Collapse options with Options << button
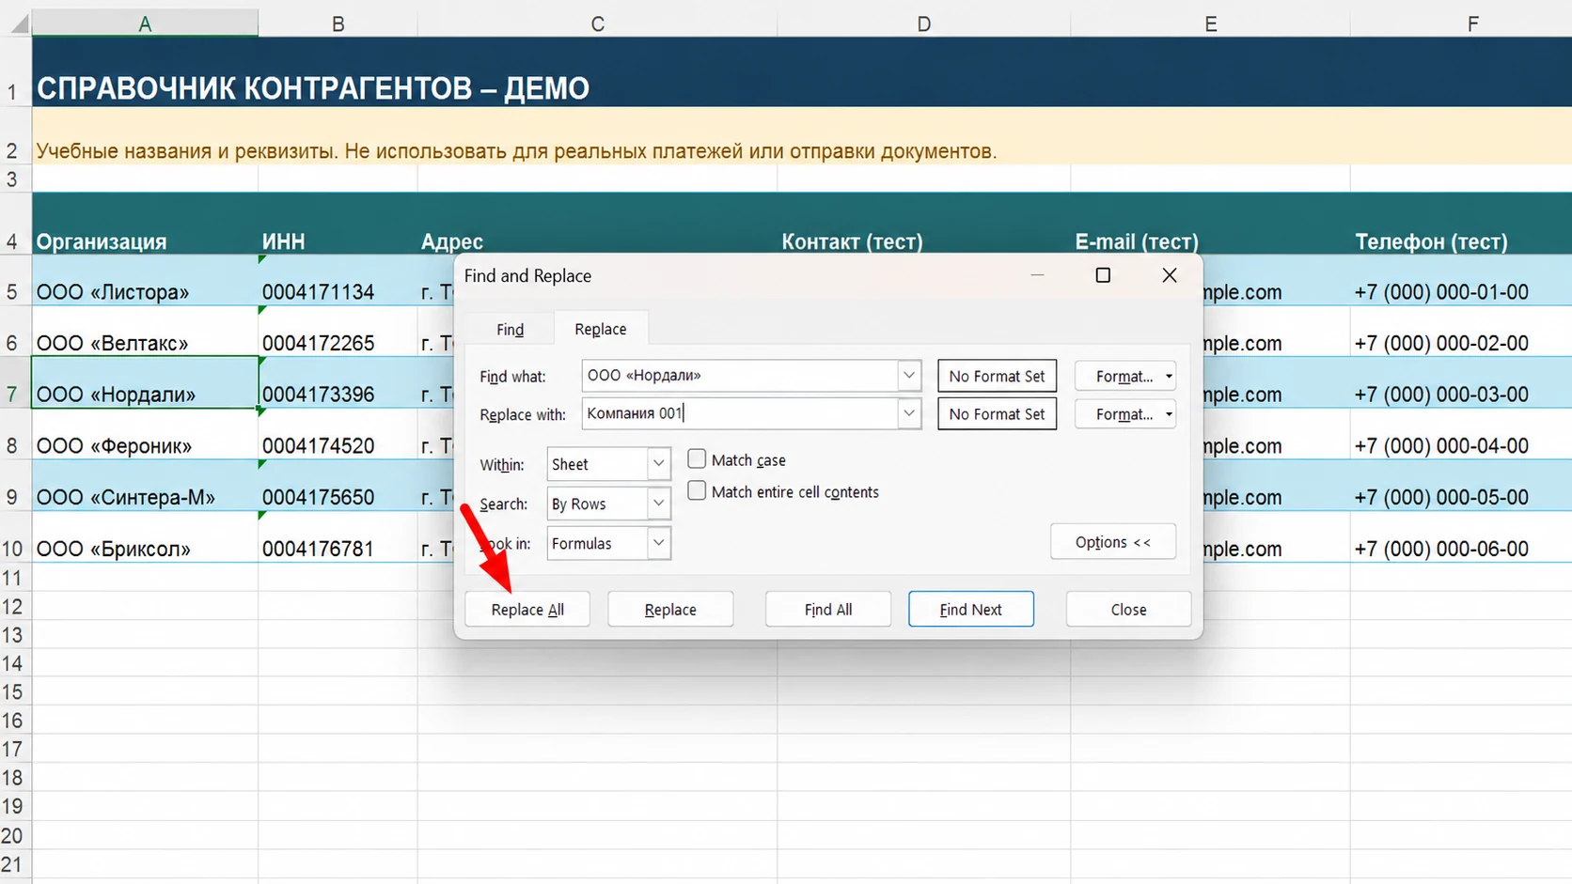 1113,542
